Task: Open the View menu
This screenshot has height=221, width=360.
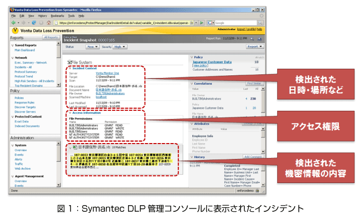Action: click(x=31, y=16)
